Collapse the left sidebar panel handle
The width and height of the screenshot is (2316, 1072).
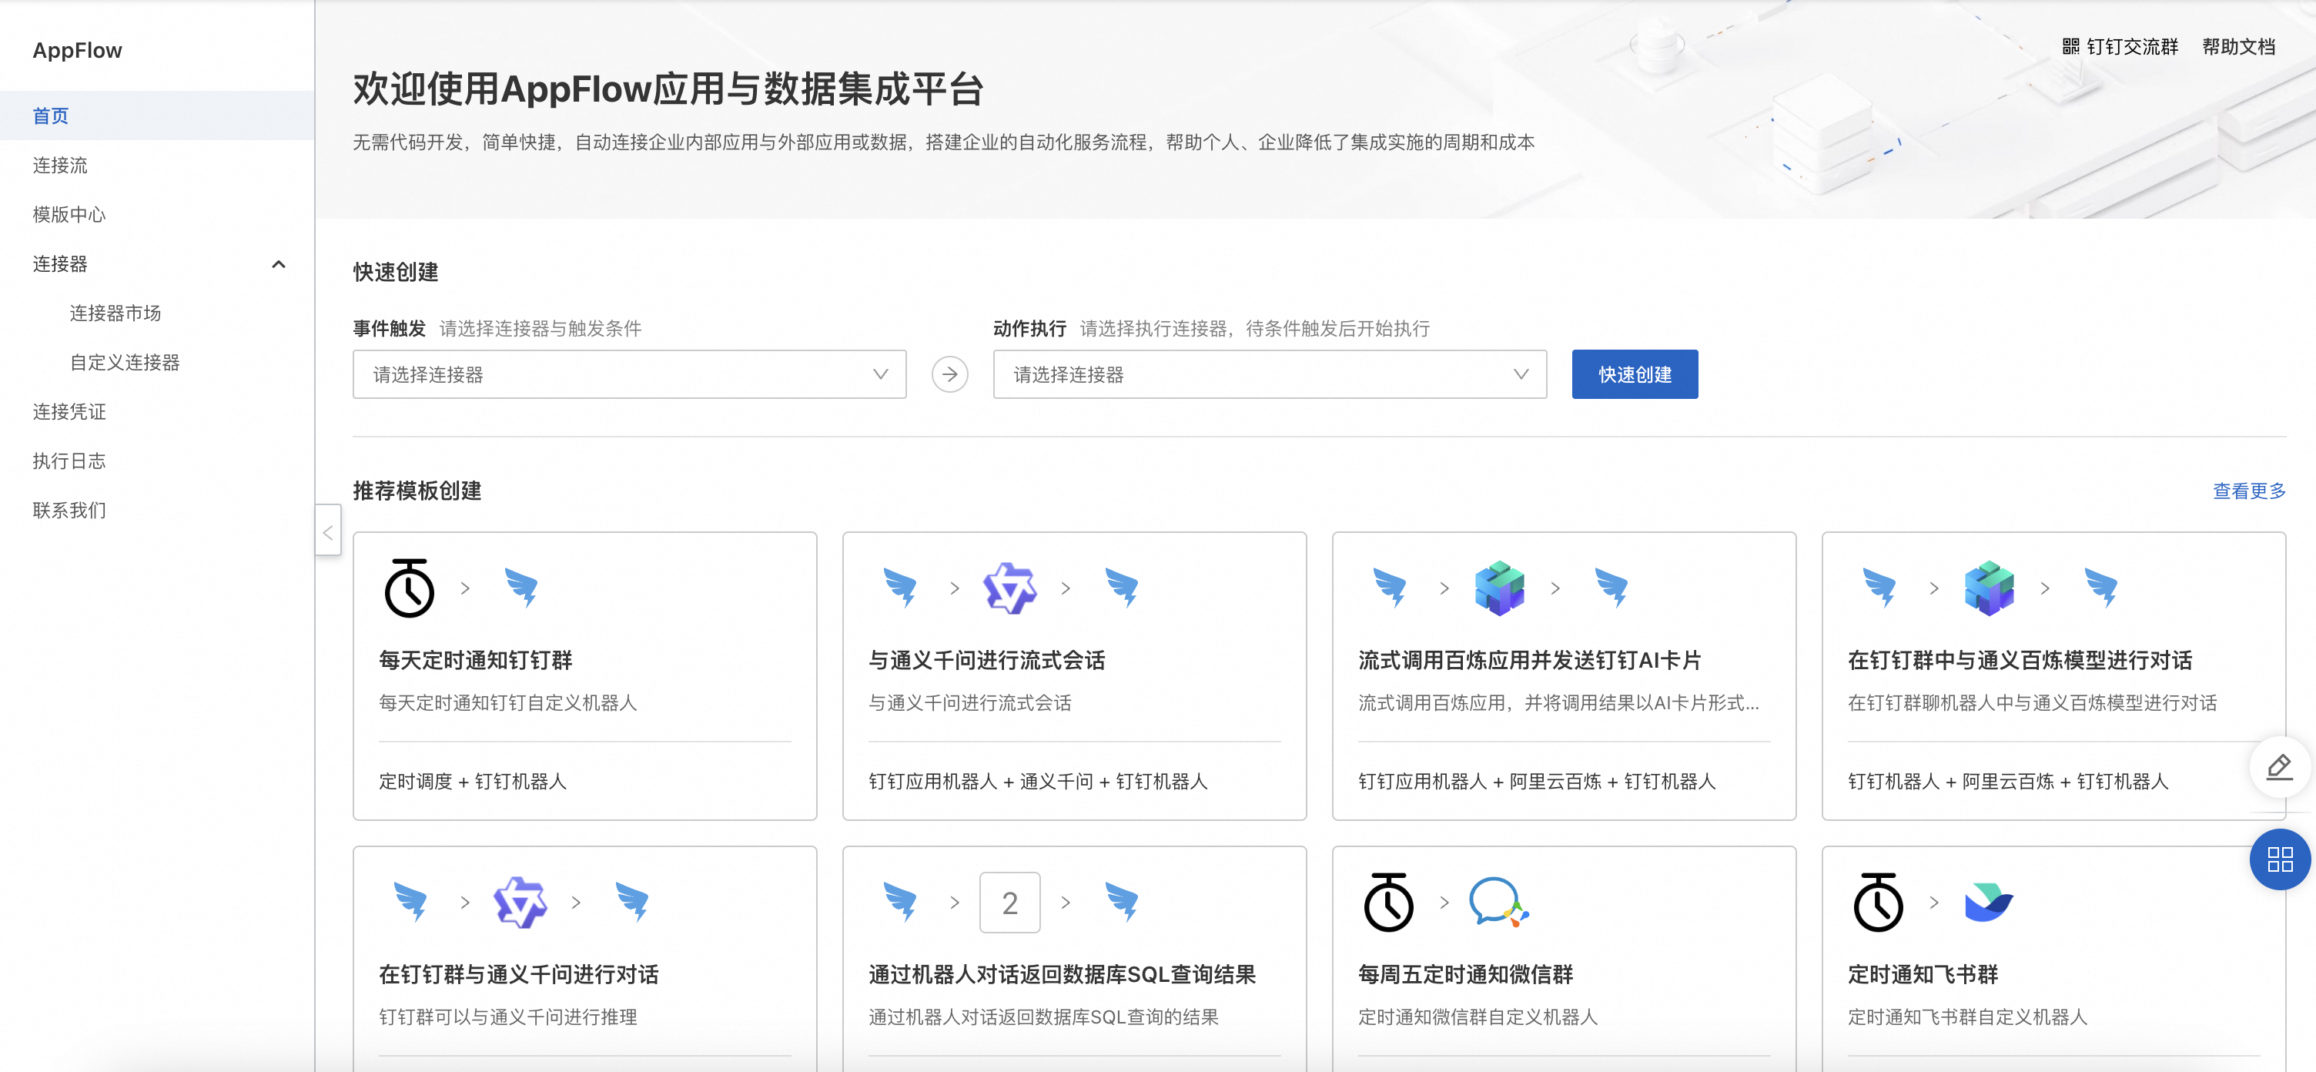pos(328,532)
